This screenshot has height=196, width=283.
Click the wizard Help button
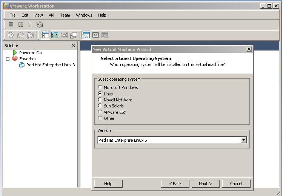click(108, 184)
